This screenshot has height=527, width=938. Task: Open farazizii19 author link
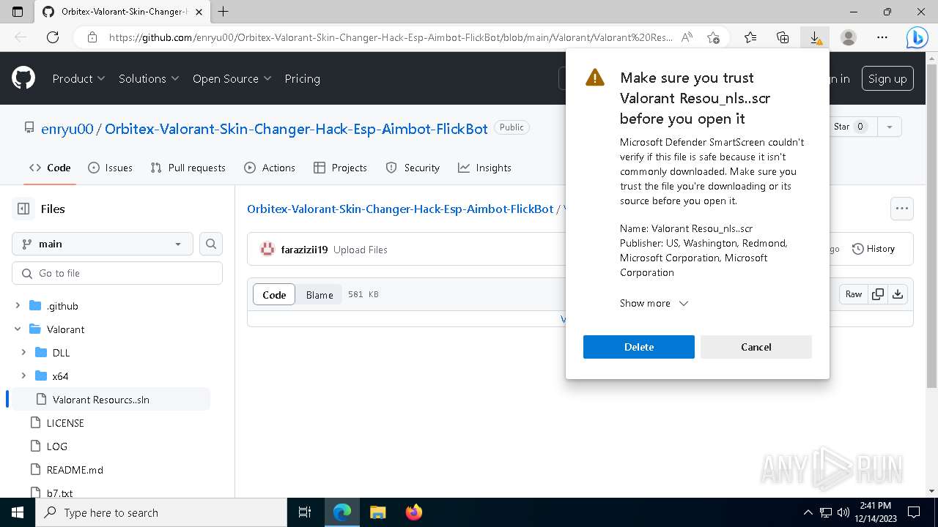click(304, 250)
